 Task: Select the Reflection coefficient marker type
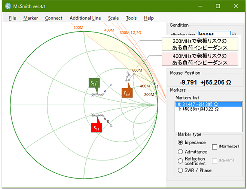coord(180,161)
